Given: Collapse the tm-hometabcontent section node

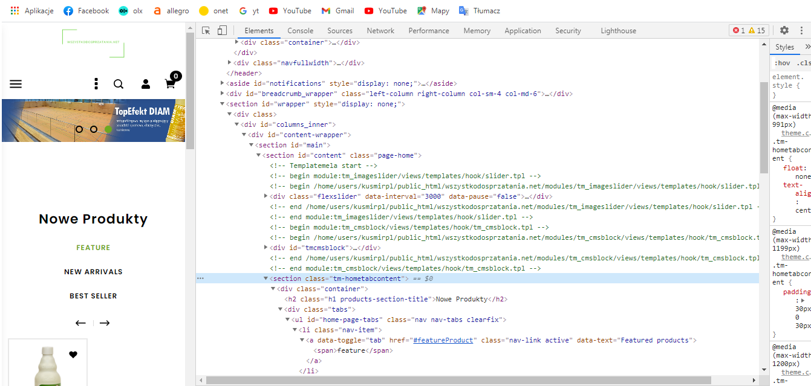Looking at the screenshot, I should point(265,278).
